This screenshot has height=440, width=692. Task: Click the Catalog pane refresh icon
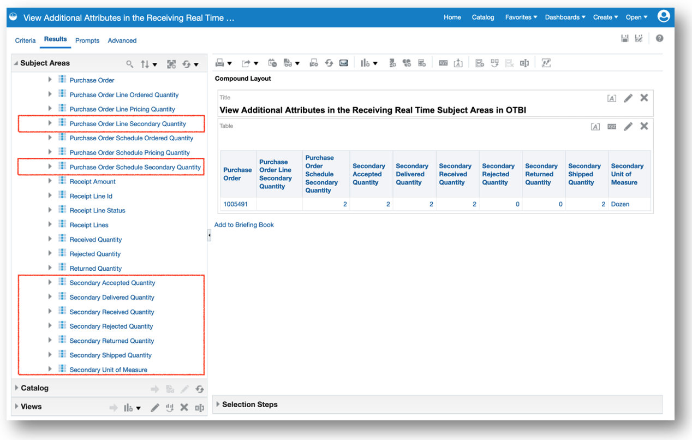point(200,389)
